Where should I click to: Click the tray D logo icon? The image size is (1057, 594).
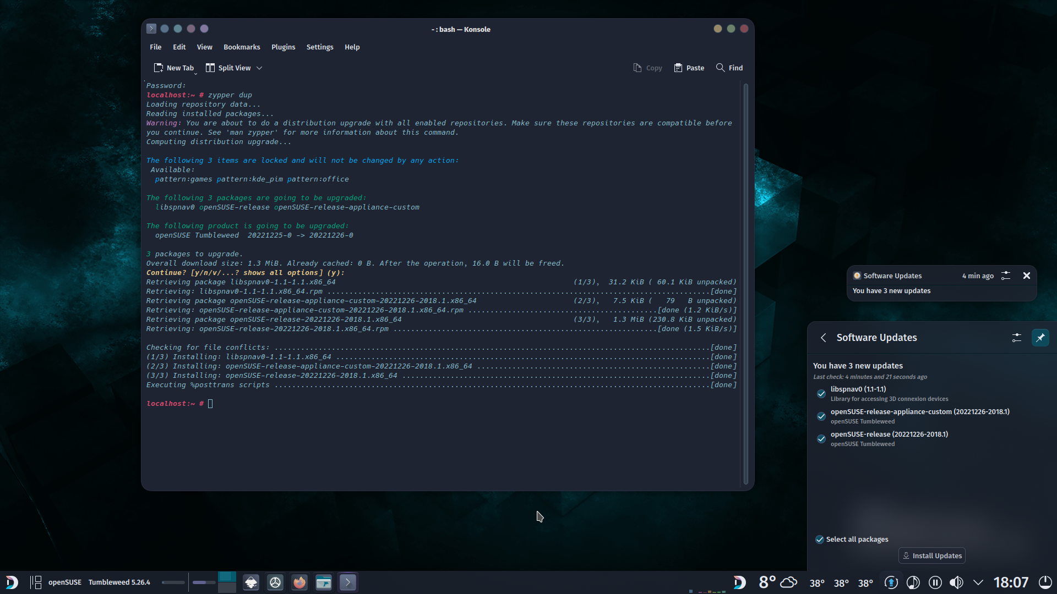coord(739,582)
